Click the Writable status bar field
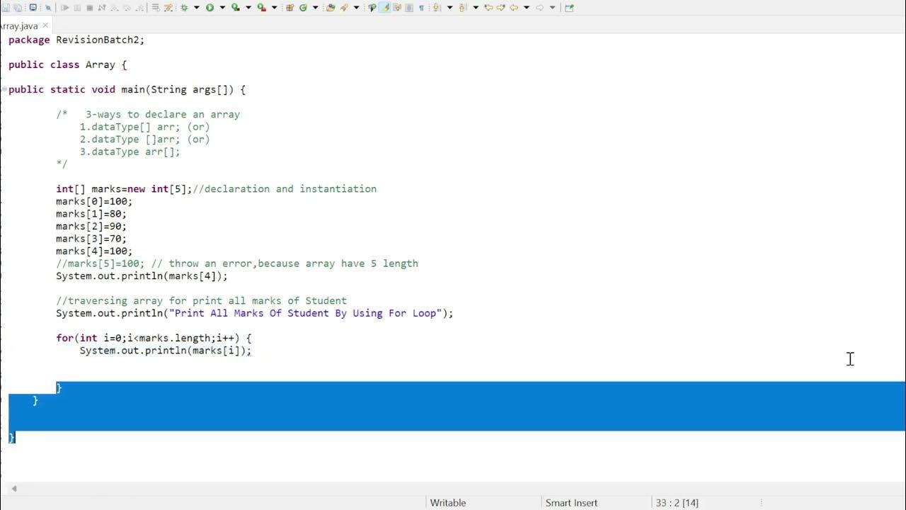This screenshot has width=906, height=510. coord(448,503)
